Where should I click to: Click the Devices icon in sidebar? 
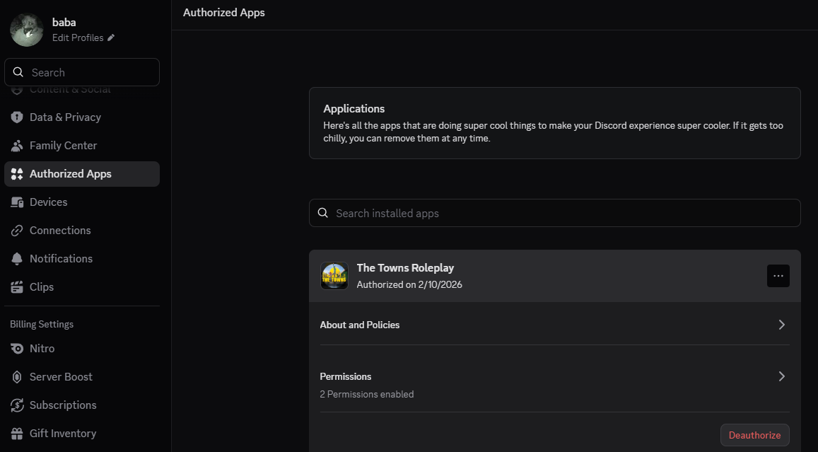[17, 202]
